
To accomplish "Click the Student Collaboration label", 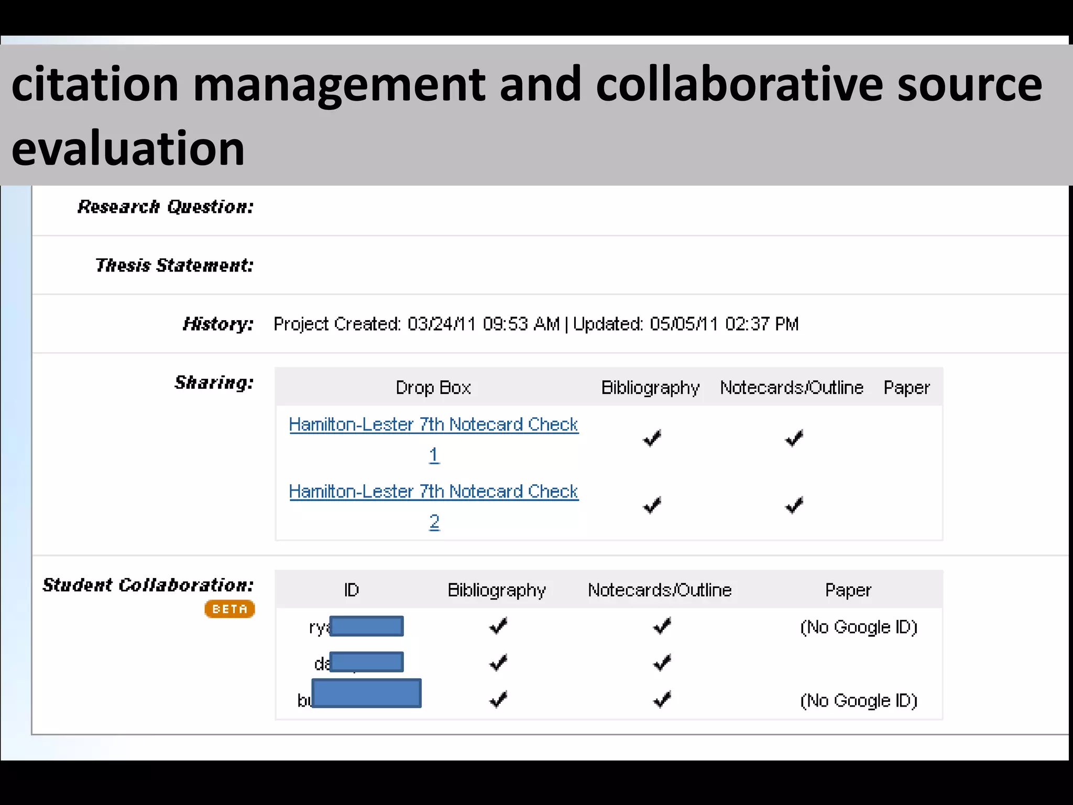I will click(x=148, y=585).
